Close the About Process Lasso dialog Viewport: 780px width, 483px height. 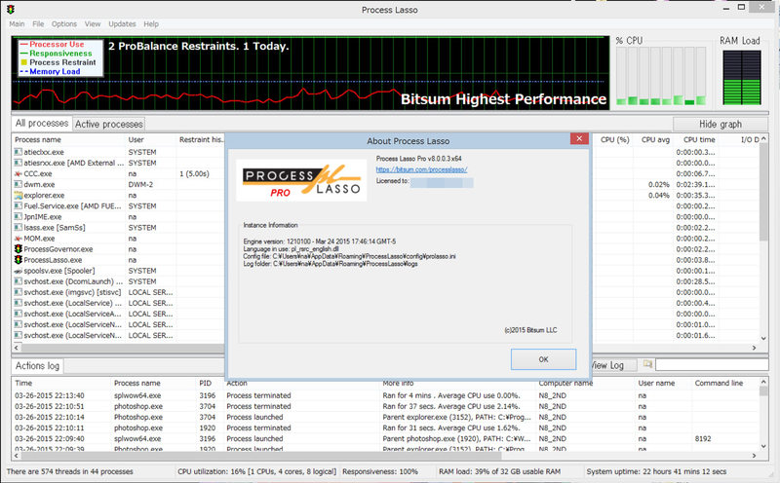pyautogui.click(x=579, y=139)
